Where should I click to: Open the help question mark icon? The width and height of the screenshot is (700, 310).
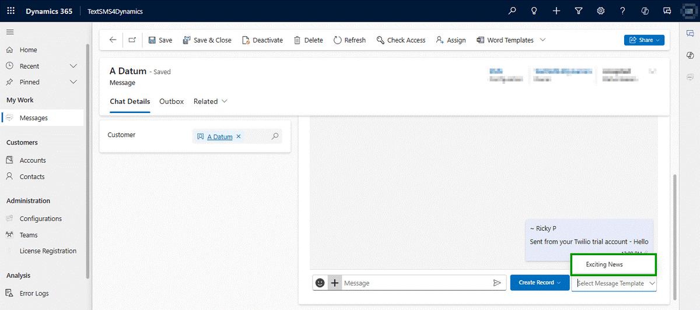pyautogui.click(x=623, y=11)
